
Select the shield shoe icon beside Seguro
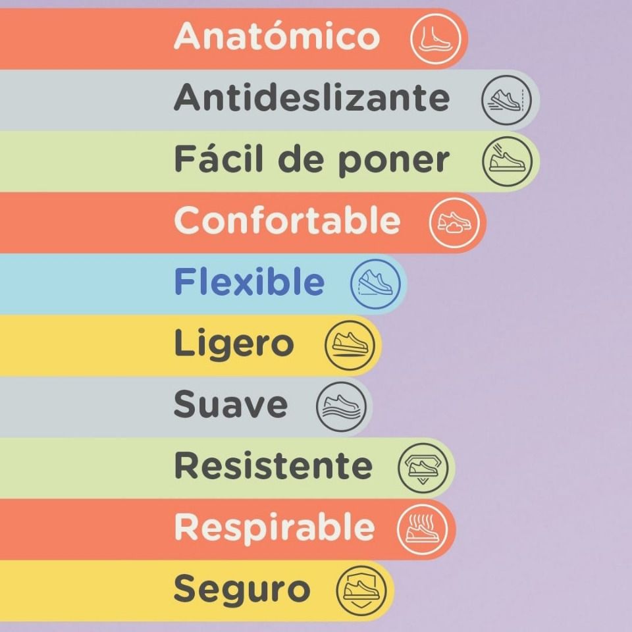tap(361, 591)
